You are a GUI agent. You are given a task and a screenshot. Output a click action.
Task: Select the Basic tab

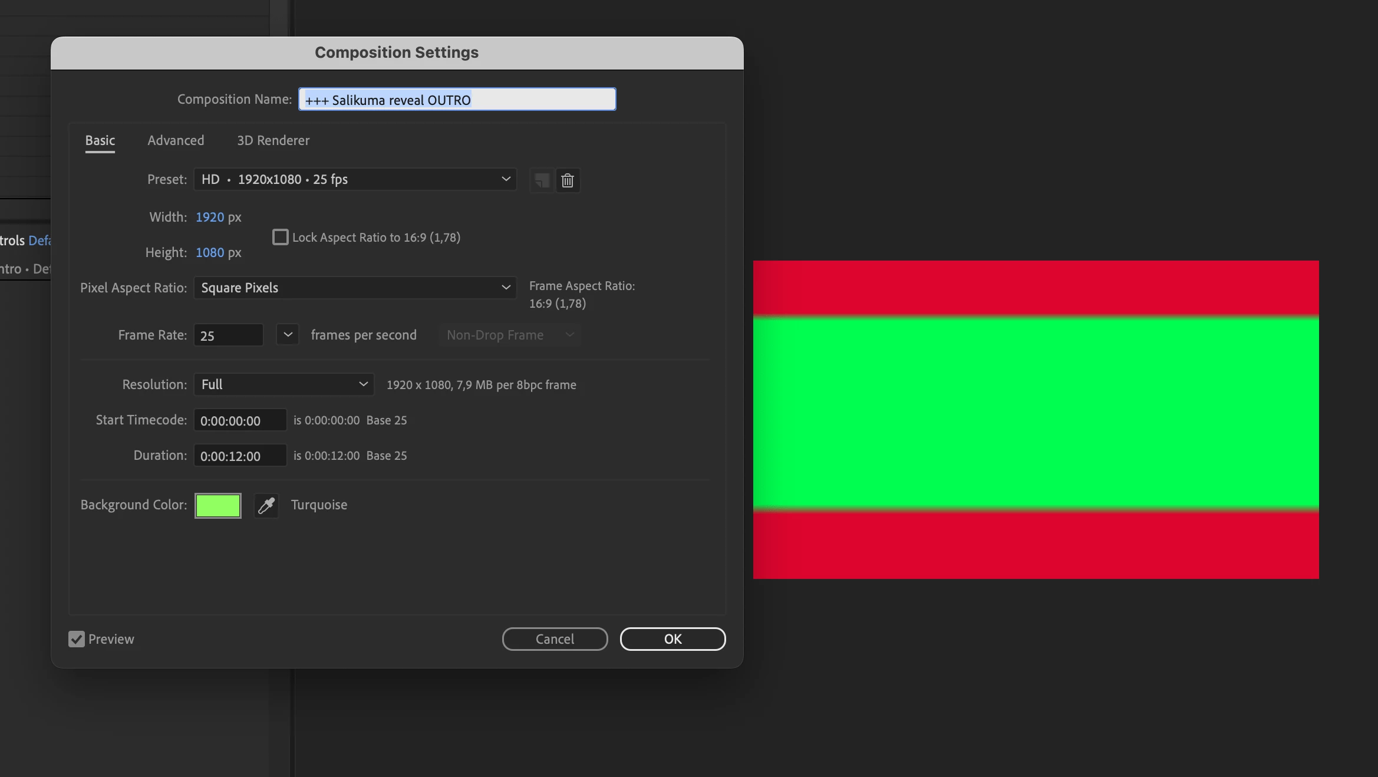(x=100, y=140)
